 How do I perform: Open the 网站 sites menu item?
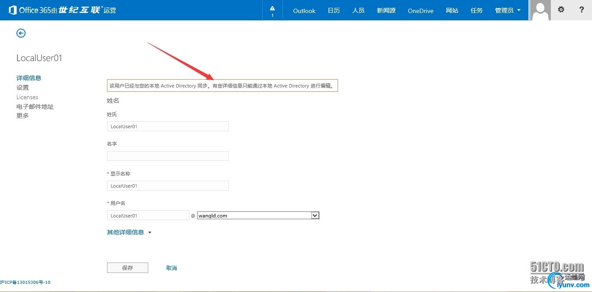click(x=452, y=10)
